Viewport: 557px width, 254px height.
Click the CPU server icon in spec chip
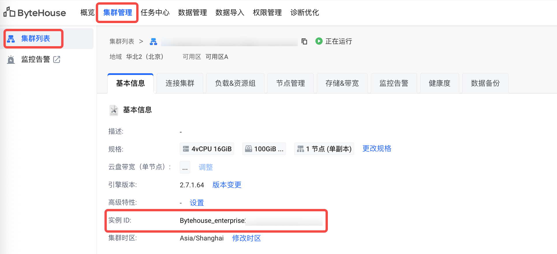(186, 149)
